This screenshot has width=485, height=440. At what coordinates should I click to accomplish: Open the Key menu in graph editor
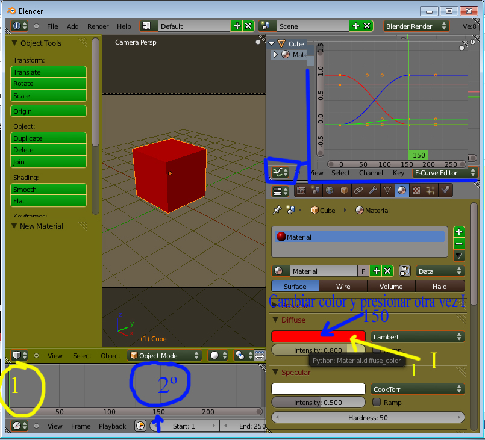click(x=398, y=173)
